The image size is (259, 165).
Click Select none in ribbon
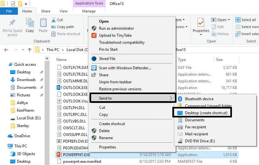(250, 27)
